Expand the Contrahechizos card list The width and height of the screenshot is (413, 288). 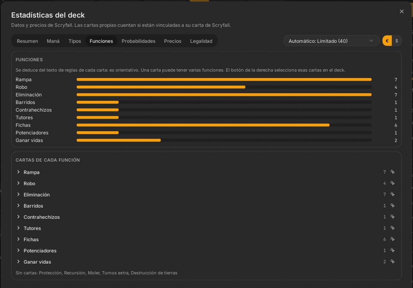pos(18,217)
